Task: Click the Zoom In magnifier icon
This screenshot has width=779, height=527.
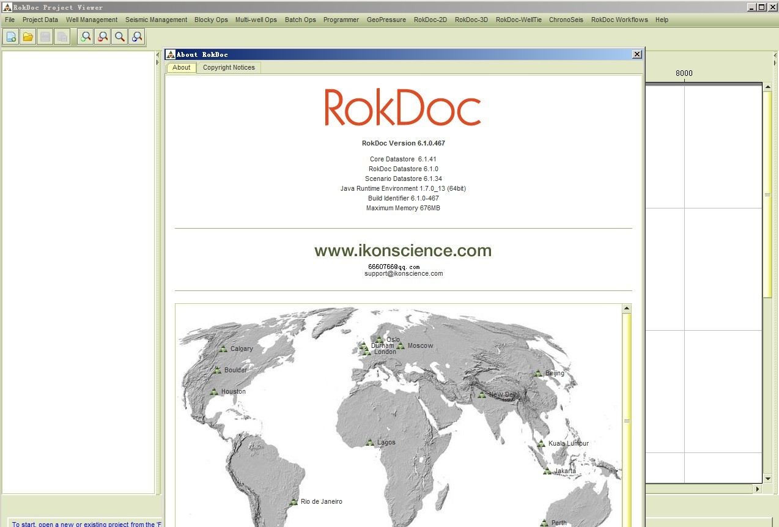Action: (x=86, y=37)
